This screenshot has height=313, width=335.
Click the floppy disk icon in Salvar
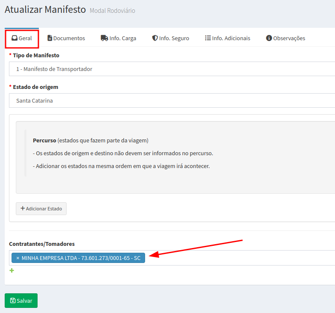13,301
